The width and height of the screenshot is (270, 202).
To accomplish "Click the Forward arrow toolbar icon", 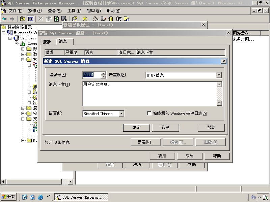I will 12,19.
